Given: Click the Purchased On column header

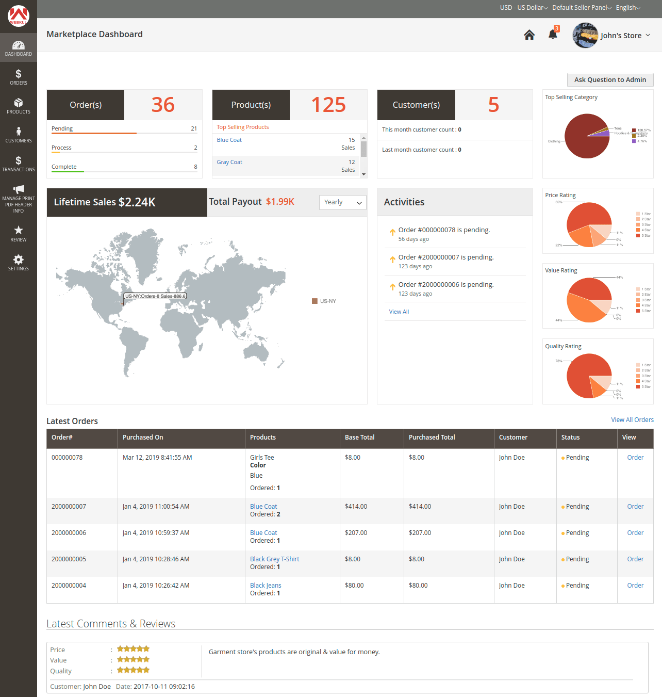Looking at the screenshot, I should coord(181,437).
